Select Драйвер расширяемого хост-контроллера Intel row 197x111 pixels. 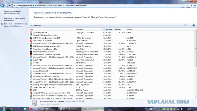click(x=86, y=84)
